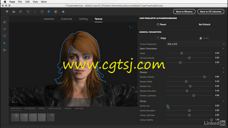The height and width of the screenshot is (128, 228).
Task: Expand the collapsed section above Streaks
Action: point(224,68)
